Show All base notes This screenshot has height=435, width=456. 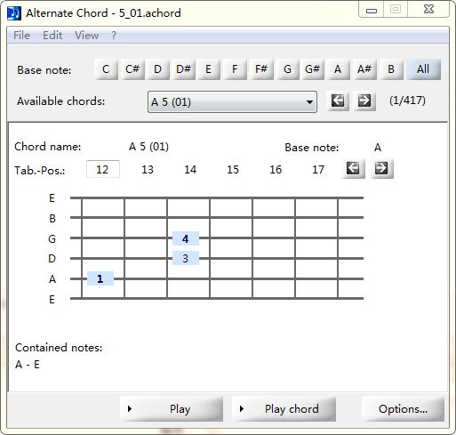[x=423, y=69]
